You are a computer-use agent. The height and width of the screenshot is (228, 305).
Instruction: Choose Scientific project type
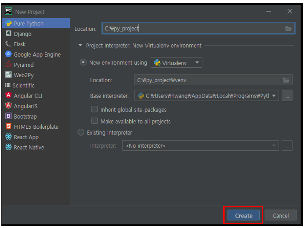click(36, 85)
